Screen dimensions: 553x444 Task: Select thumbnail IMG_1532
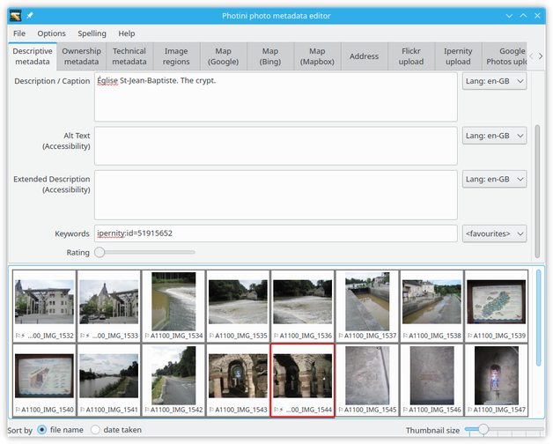click(x=44, y=306)
